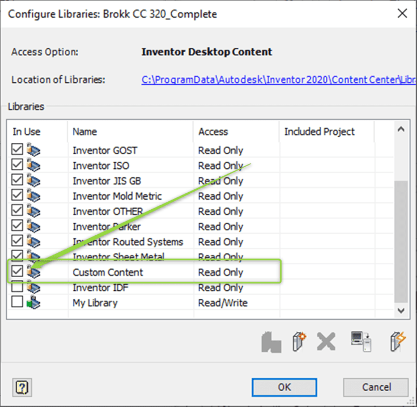
Task: Click the Inventor ISO library icon
Action: pyautogui.click(x=33, y=165)
